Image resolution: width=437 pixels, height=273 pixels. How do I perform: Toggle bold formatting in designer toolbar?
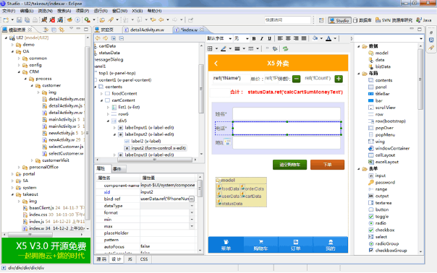coord(254,38)
